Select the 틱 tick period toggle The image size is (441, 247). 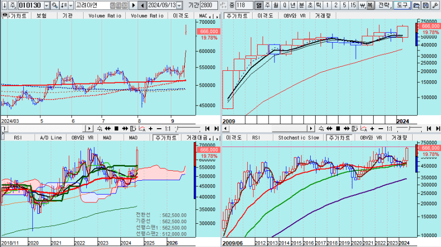pyautogui.click(x=319, y=5)
